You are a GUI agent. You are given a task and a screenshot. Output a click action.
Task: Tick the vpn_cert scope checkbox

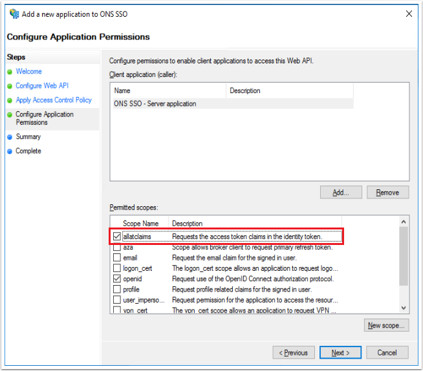point(117,310)
